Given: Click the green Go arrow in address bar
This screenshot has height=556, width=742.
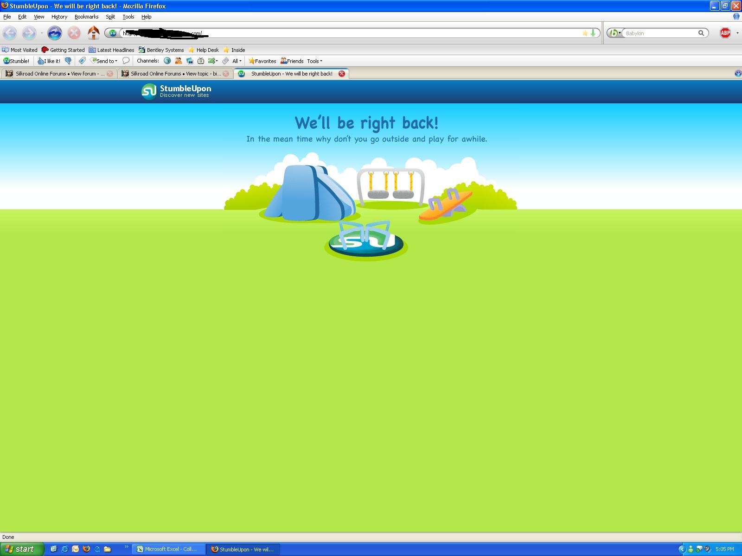Looking at the screenshot, I should [593, 33].
